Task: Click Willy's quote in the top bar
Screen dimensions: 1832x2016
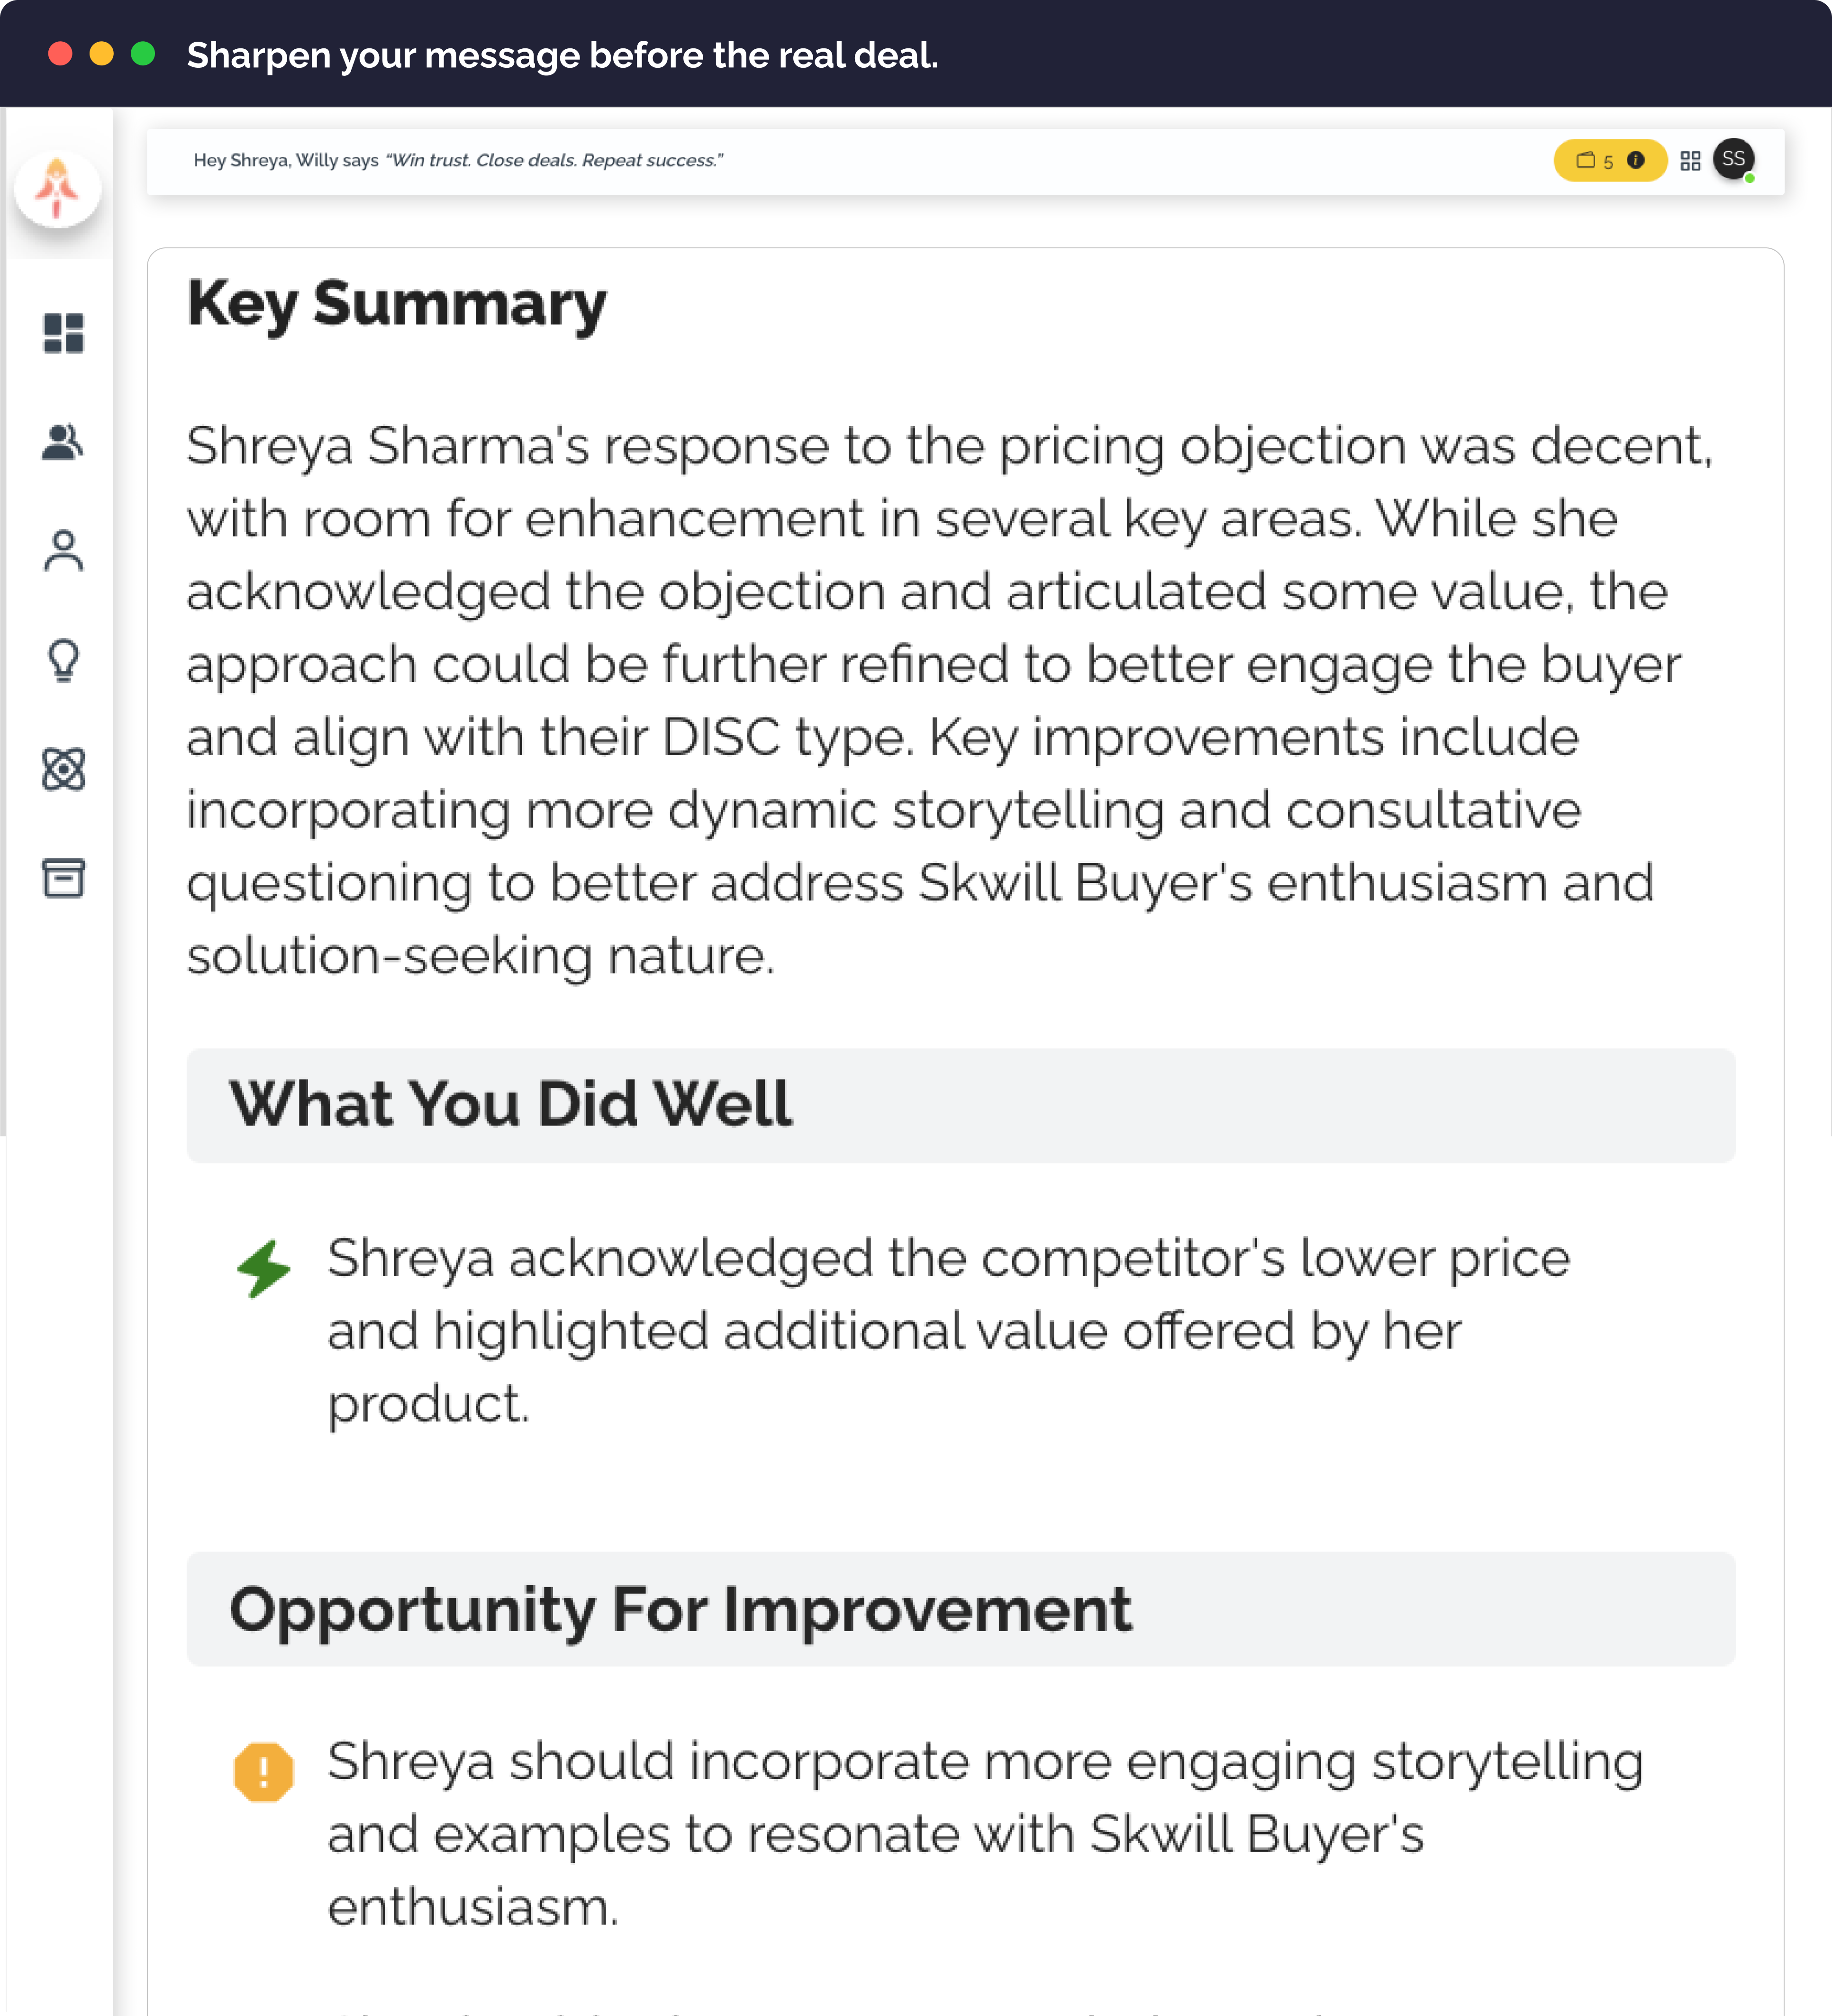Action: coord(554,160)
